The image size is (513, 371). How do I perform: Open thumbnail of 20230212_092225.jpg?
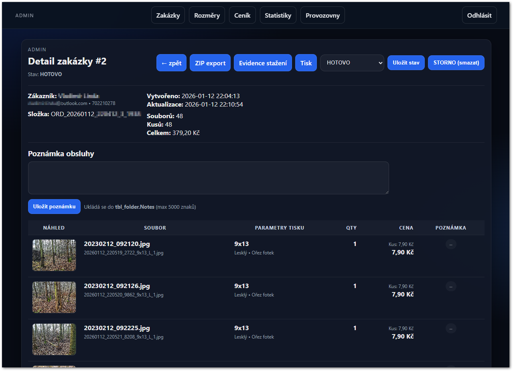click(54, 339)
